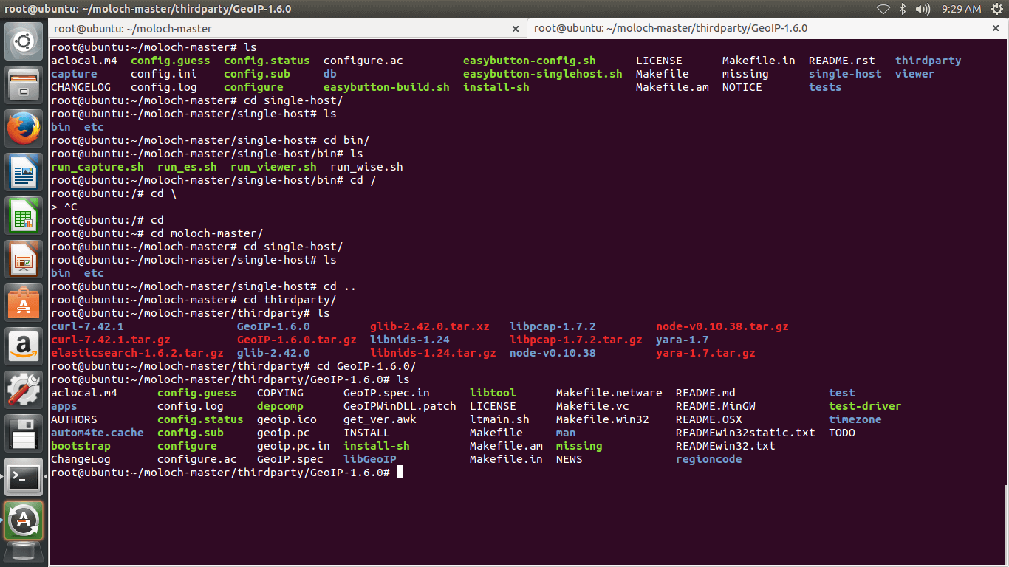This screenshot has height=567, width=1009.
Task: Click GeoIP.spec.in file name
Action: (386, 393)
